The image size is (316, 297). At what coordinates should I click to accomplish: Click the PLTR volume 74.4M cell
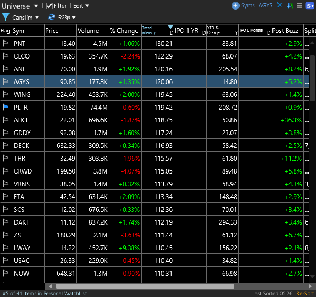(93, 107)
